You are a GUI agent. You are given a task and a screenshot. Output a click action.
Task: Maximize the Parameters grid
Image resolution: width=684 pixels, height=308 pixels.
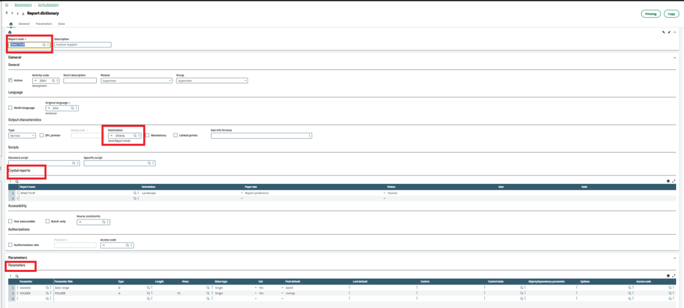674,276
